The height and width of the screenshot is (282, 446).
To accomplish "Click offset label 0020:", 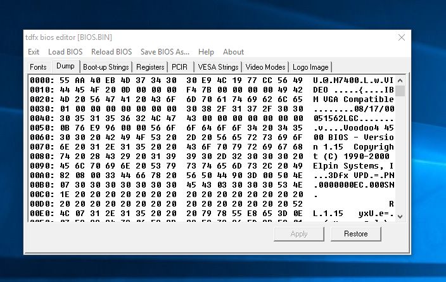I will click(42, 99).
